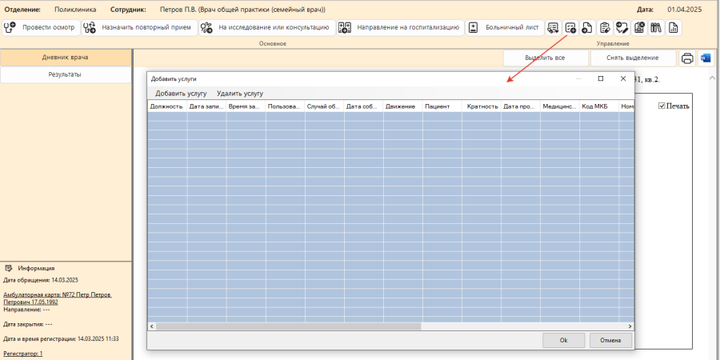Click the checklist-with-plus add services icon
The height and width of the screenshot is (360, 720).
[570, 27]
